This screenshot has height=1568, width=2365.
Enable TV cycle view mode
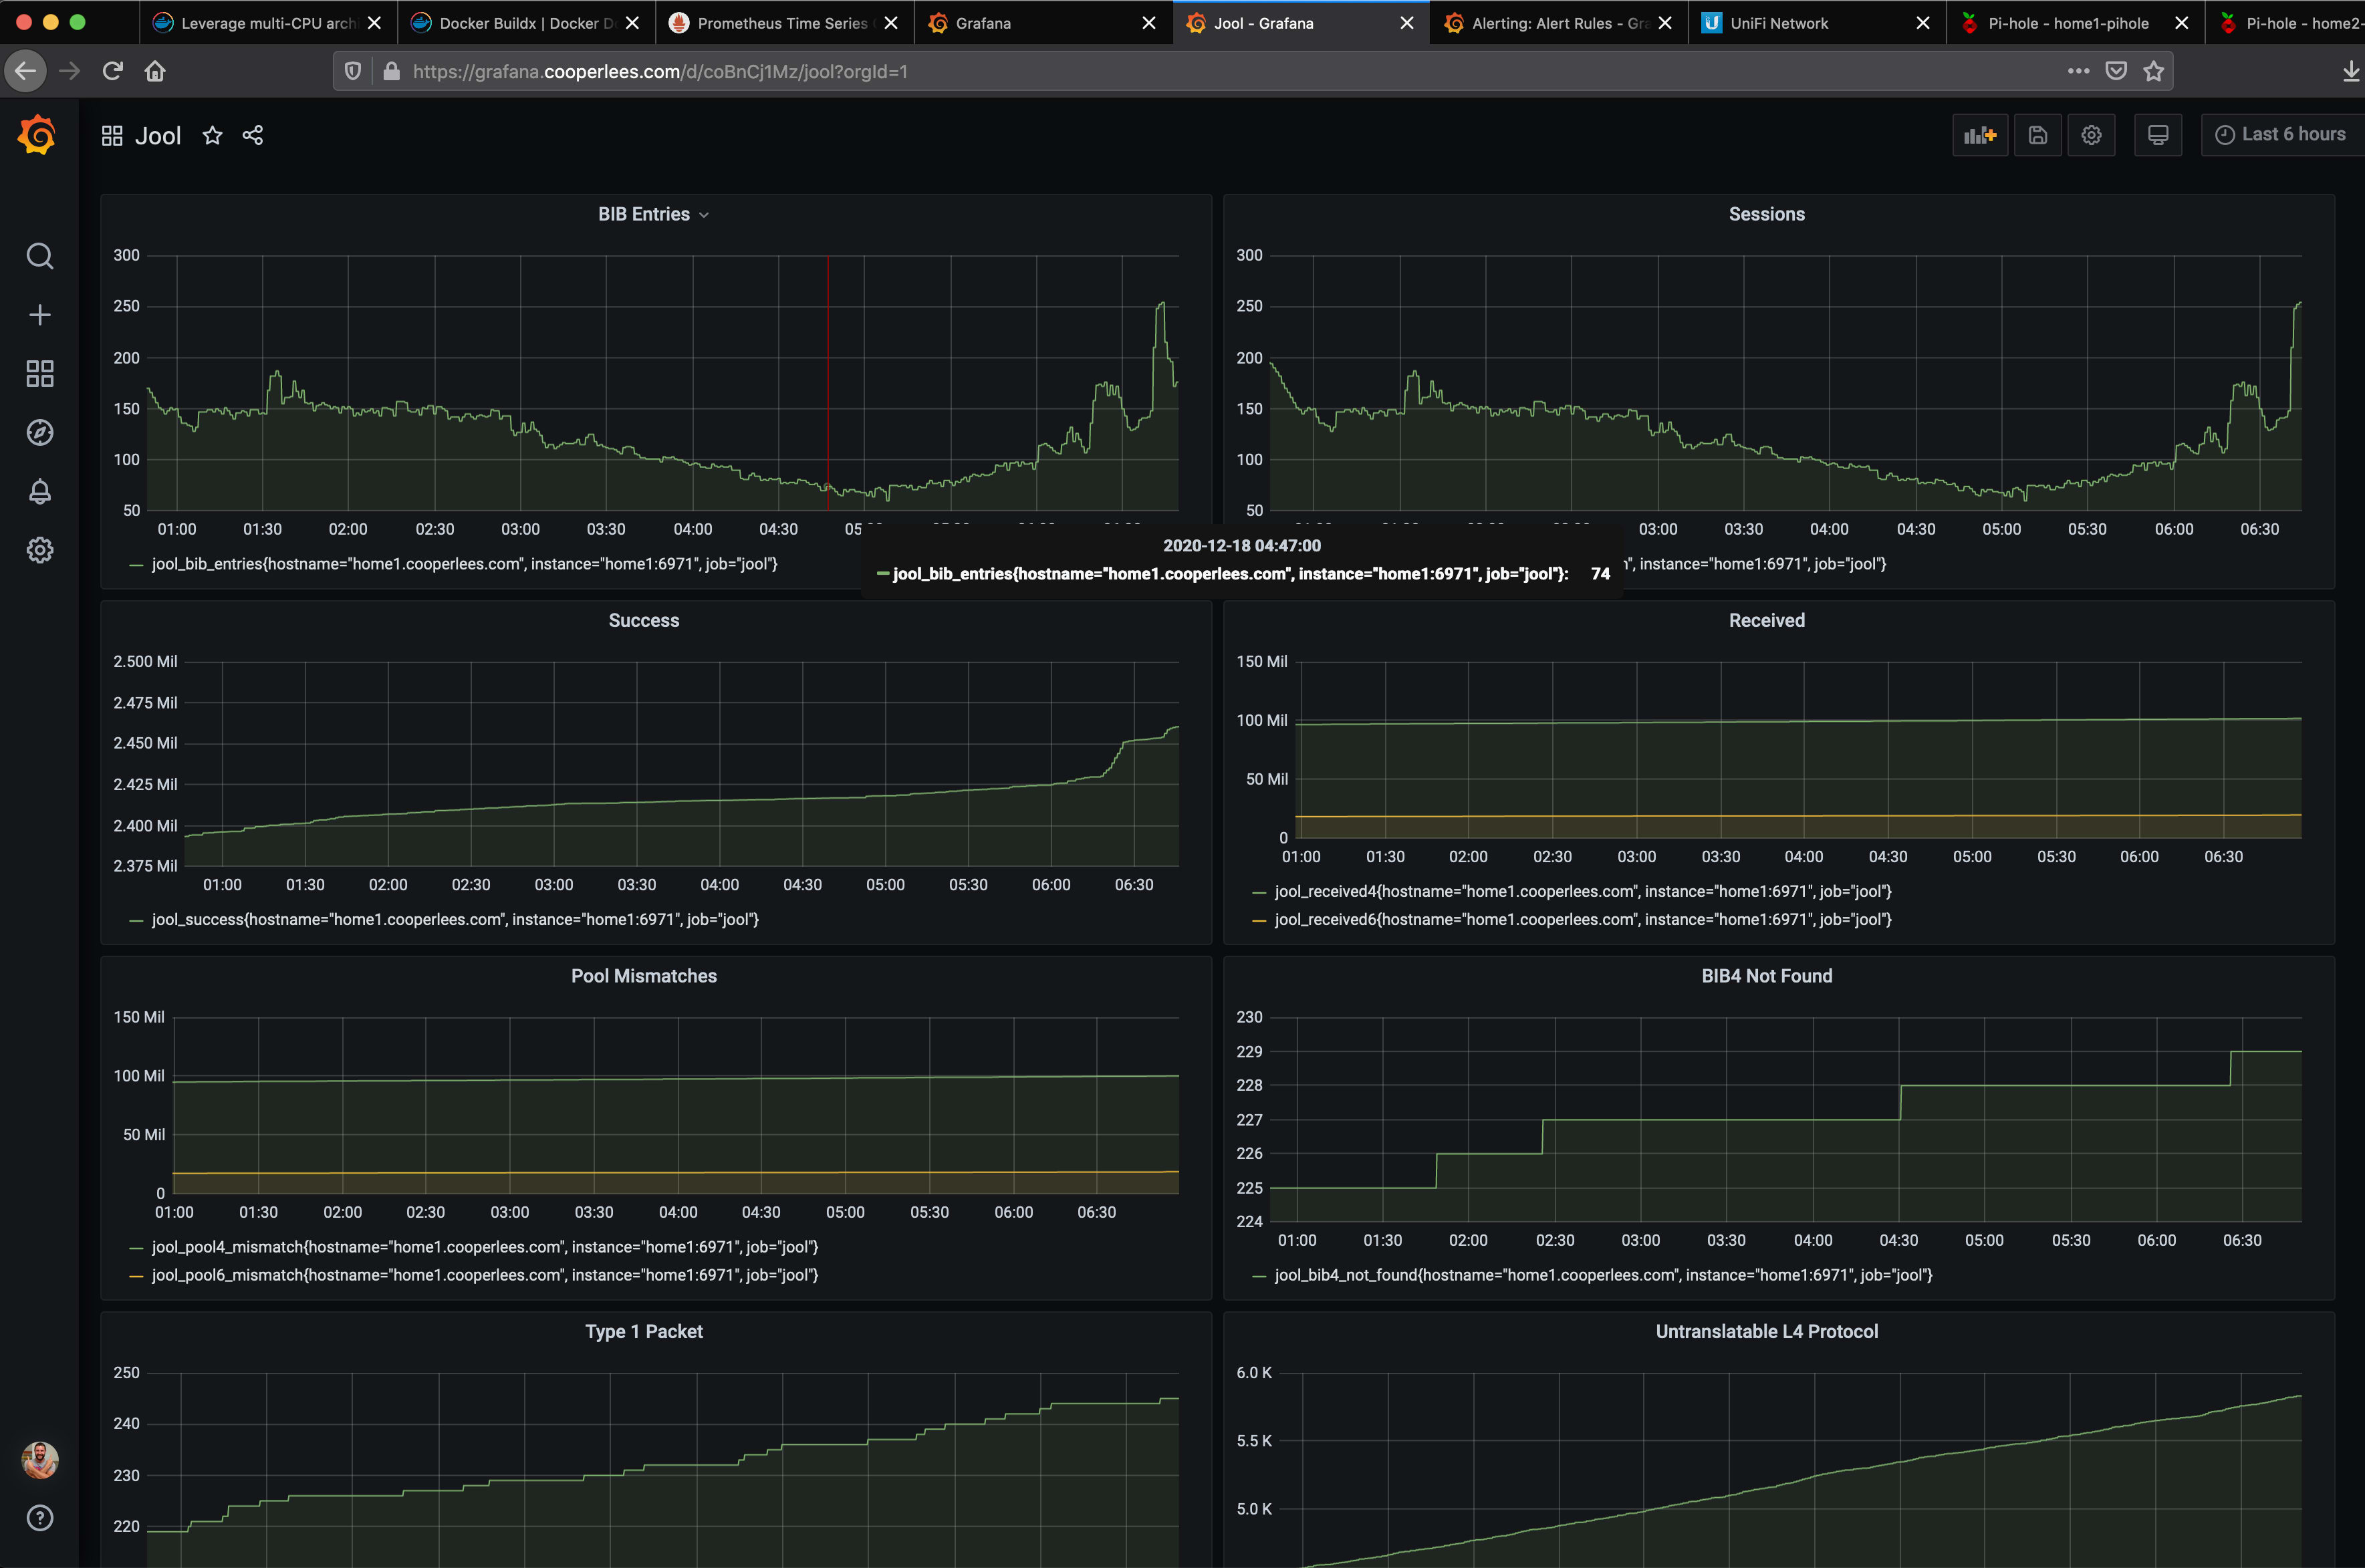pos(2157,134)
